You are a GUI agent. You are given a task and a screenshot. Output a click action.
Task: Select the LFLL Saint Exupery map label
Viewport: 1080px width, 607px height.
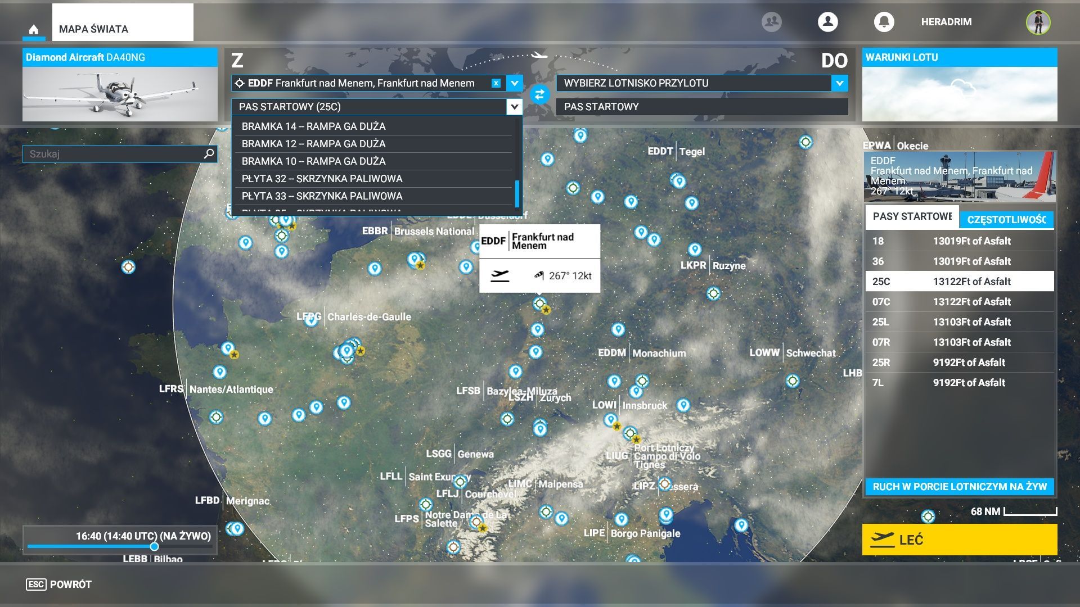[x=425, y=477]
